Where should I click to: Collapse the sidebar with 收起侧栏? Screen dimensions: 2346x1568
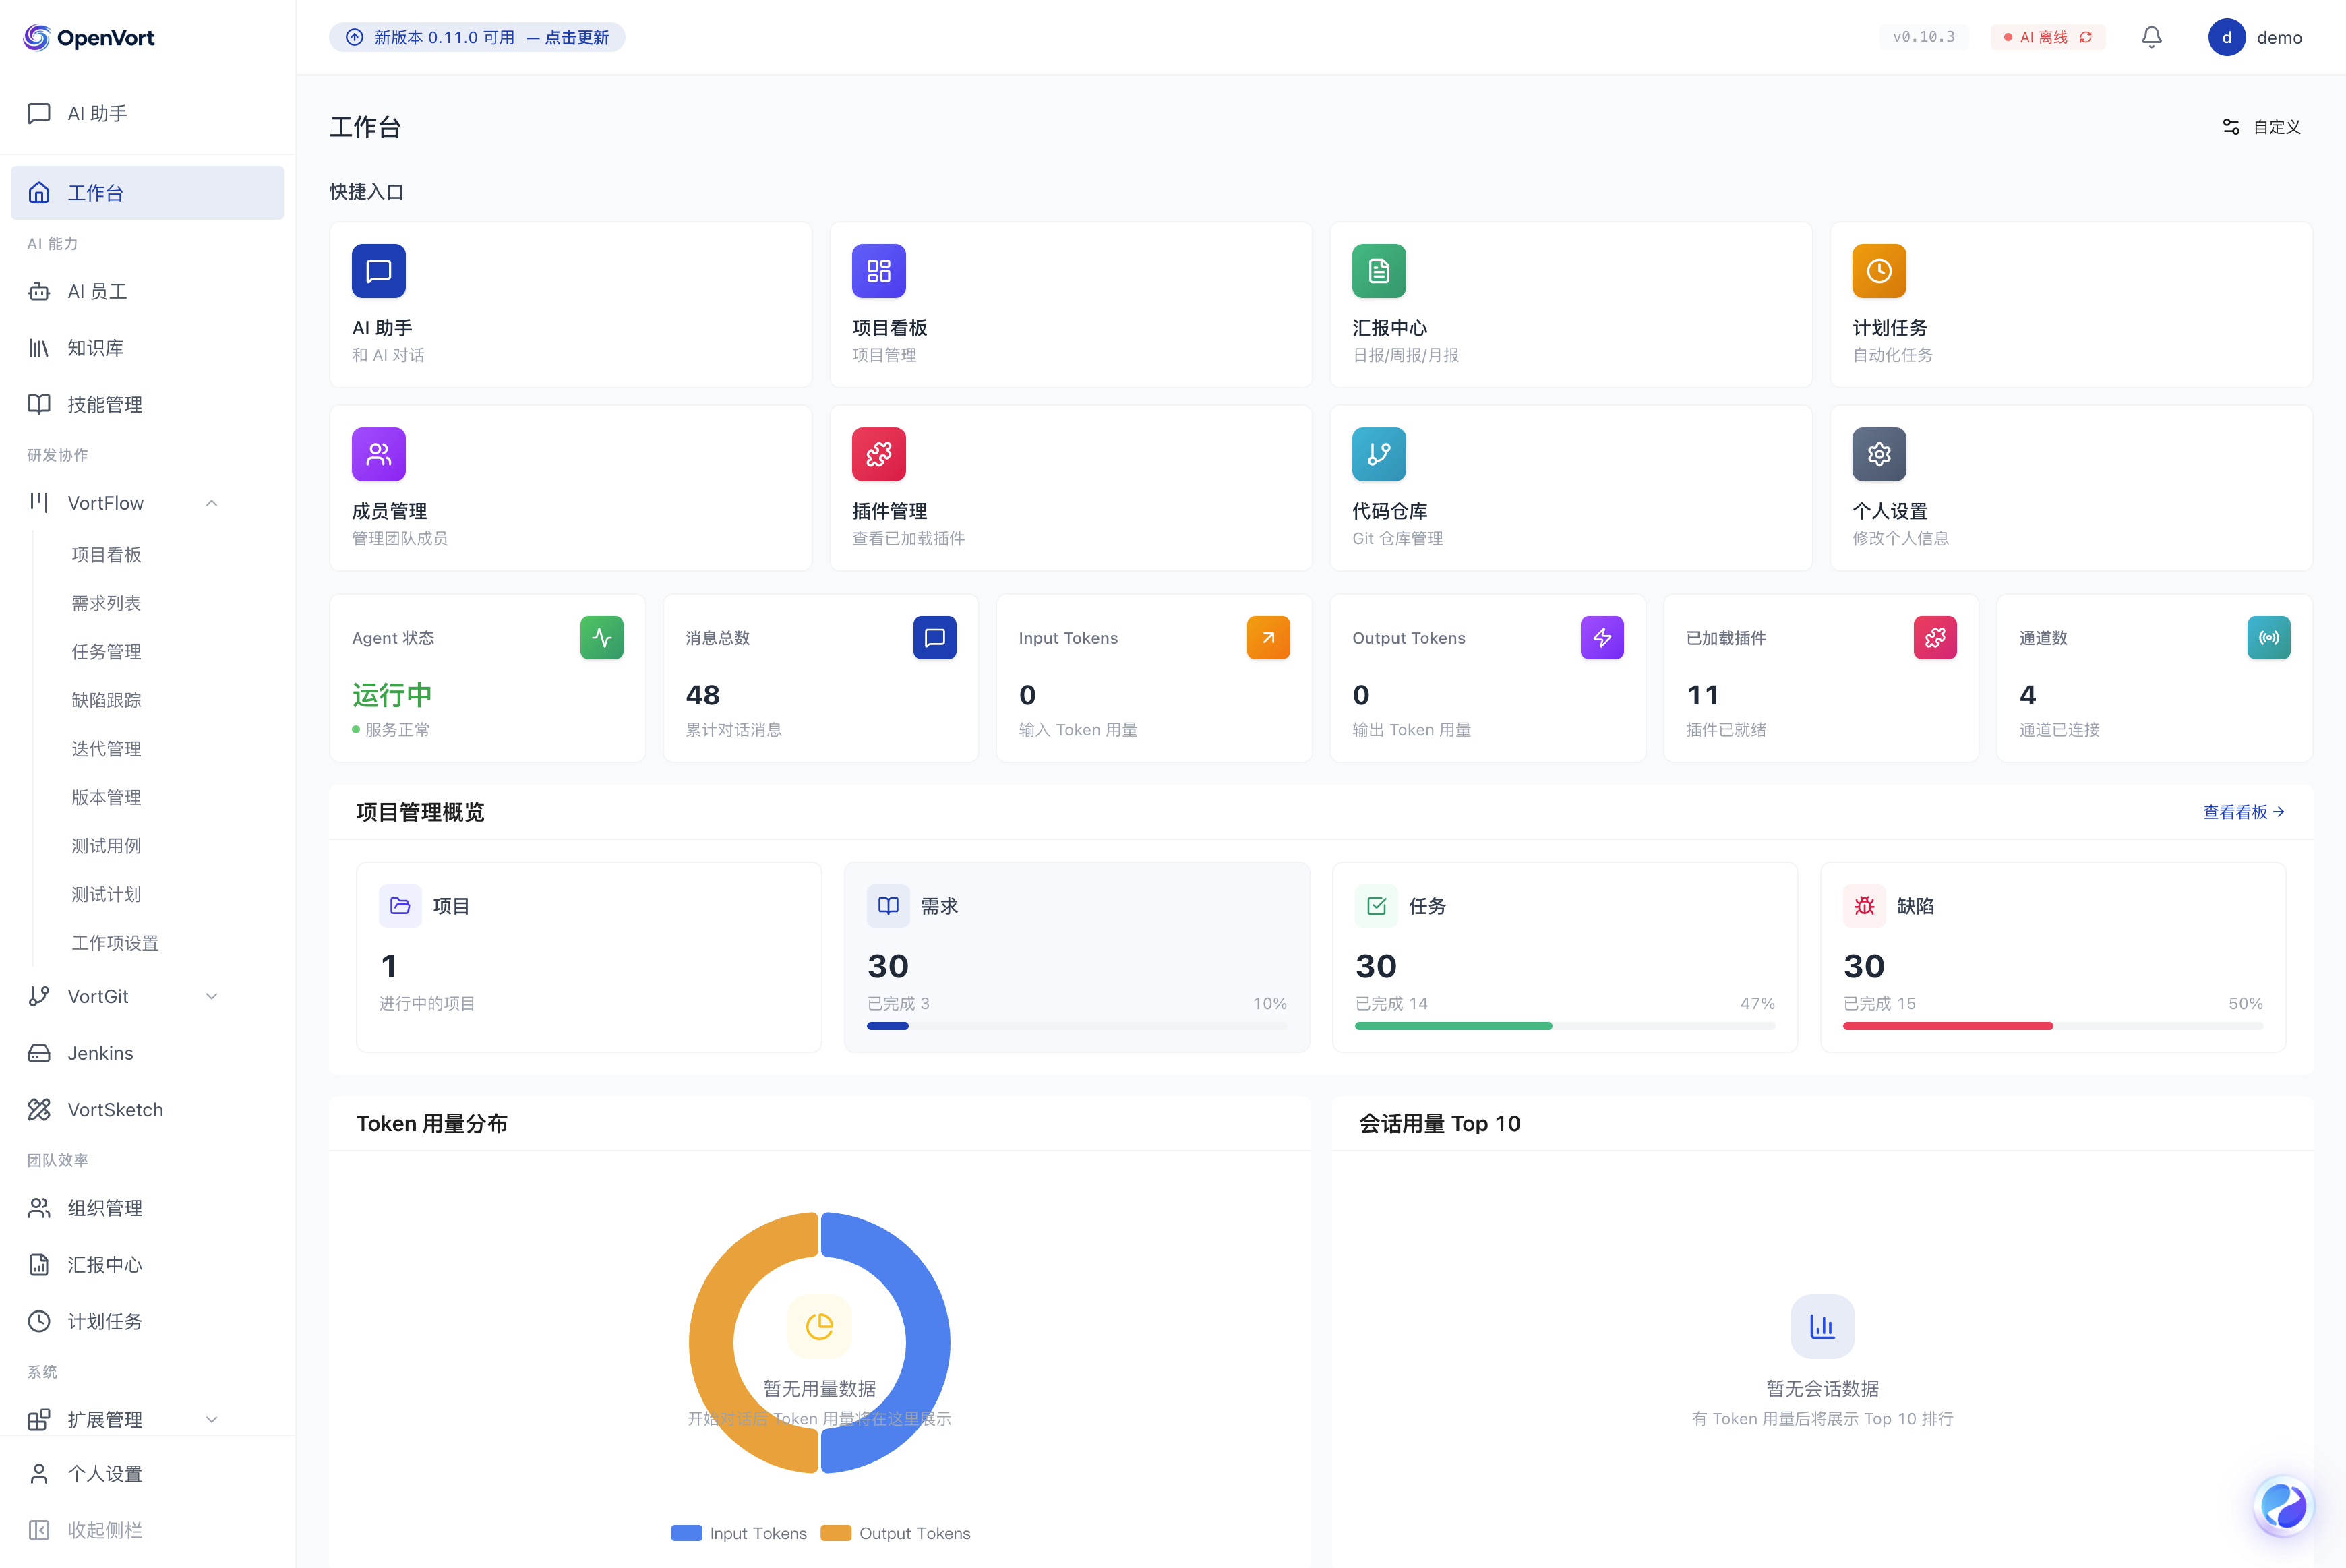[147, 1530]
